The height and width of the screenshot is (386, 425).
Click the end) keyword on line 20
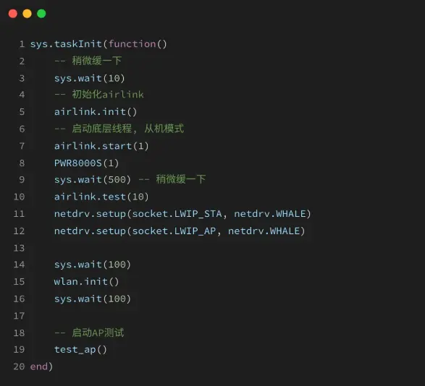click(x=41, y=366)
